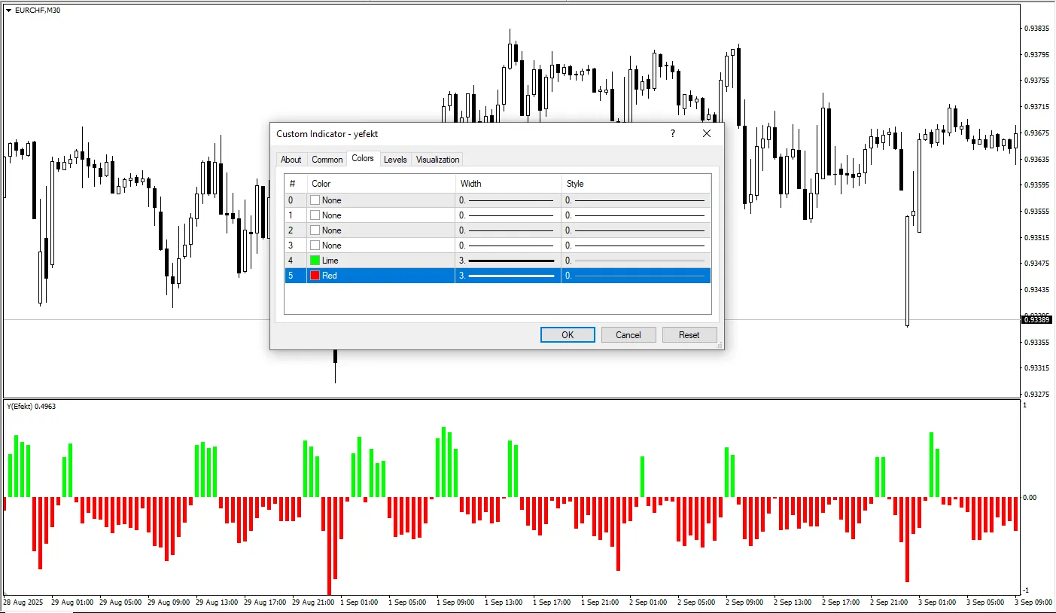The height and width of the screenshot is (613, 1056).
Task: Click the Style column header
Action: (636, 184)
